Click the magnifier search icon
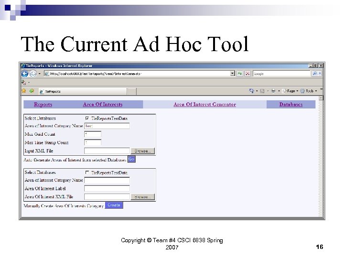The height and width of the screenshot is (258, 344). tap(315, 74)
